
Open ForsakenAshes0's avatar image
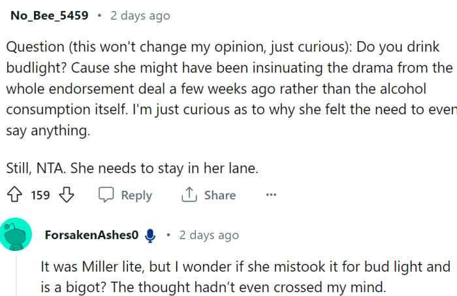[17, 235]
